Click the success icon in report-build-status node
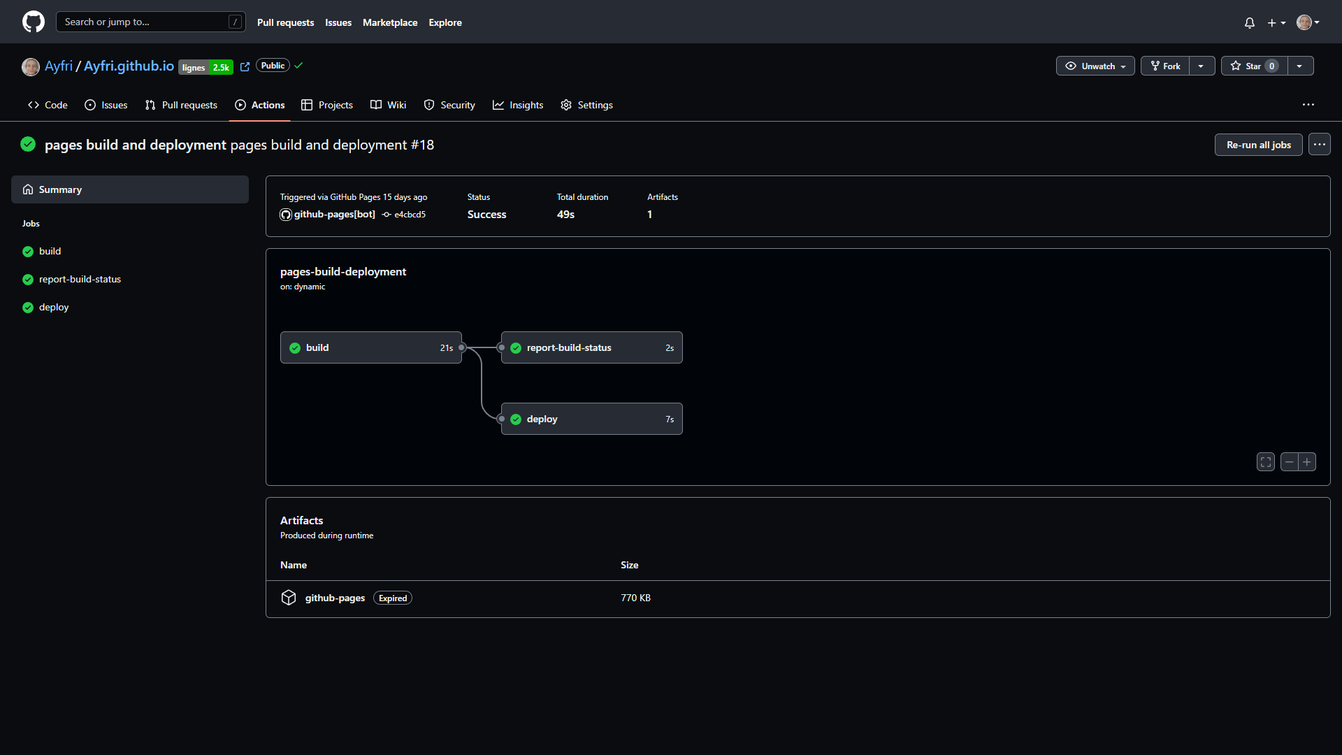The image size is (1342, 755). (x=516, y=348)
